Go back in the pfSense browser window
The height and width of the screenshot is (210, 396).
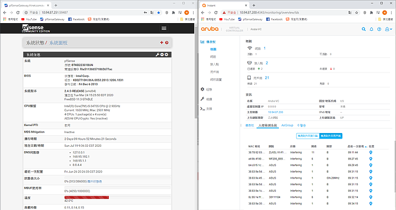click(x=4, y=12)
